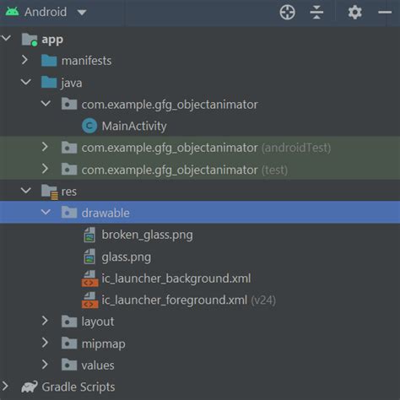Select main com.example.gfg_objectanimator package name
The width and height of the screenshot is (400, 400).
click(170, 105)
